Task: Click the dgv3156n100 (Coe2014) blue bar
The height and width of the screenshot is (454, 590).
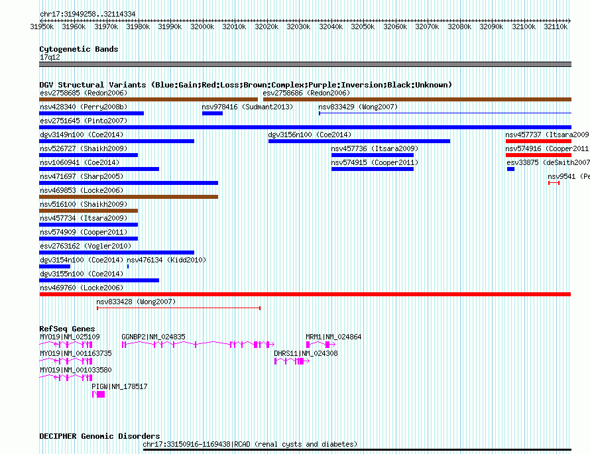Action: click(359, 141)
